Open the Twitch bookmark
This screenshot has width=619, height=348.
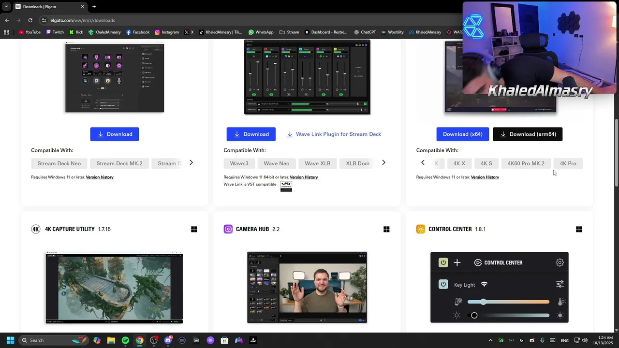click(55, 32)
